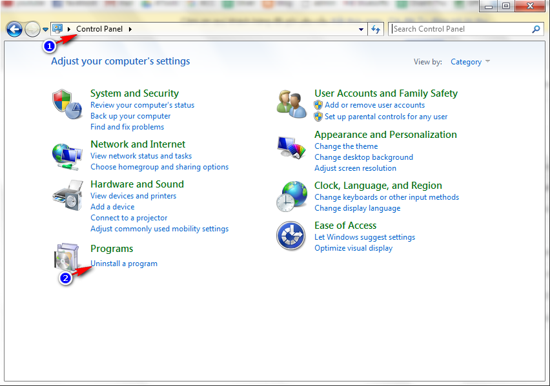550x386 pixels.
Task: Open the View by Category dropdown
Action: coord(470,62)
